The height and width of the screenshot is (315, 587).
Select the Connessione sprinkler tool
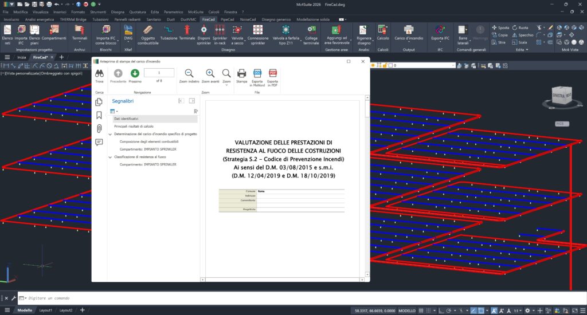258,35
